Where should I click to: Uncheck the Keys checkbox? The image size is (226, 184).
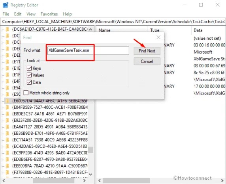(29, 68)
